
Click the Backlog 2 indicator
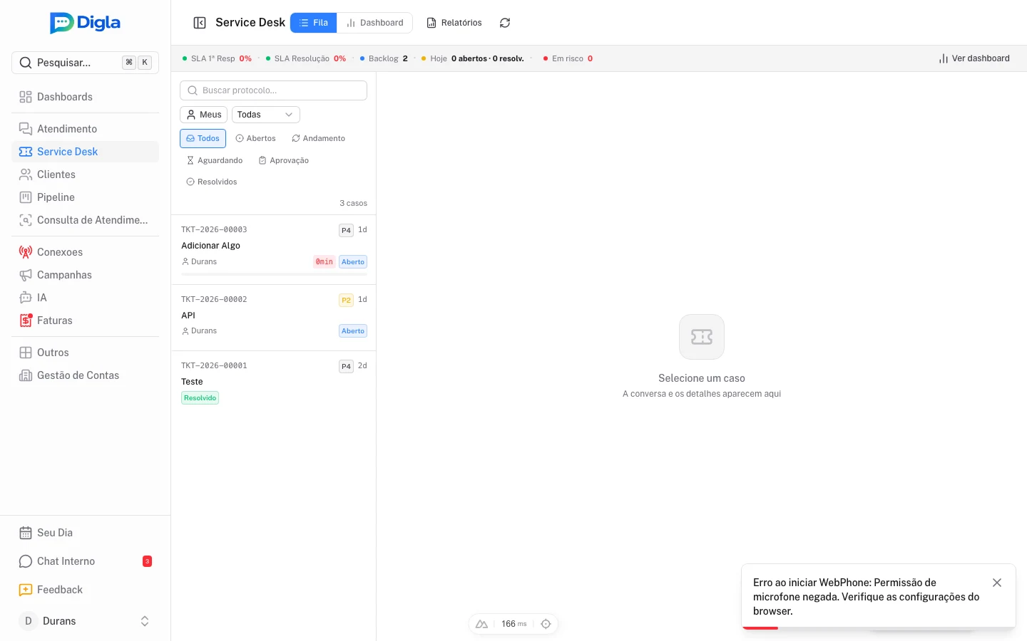tap(384, 58)
